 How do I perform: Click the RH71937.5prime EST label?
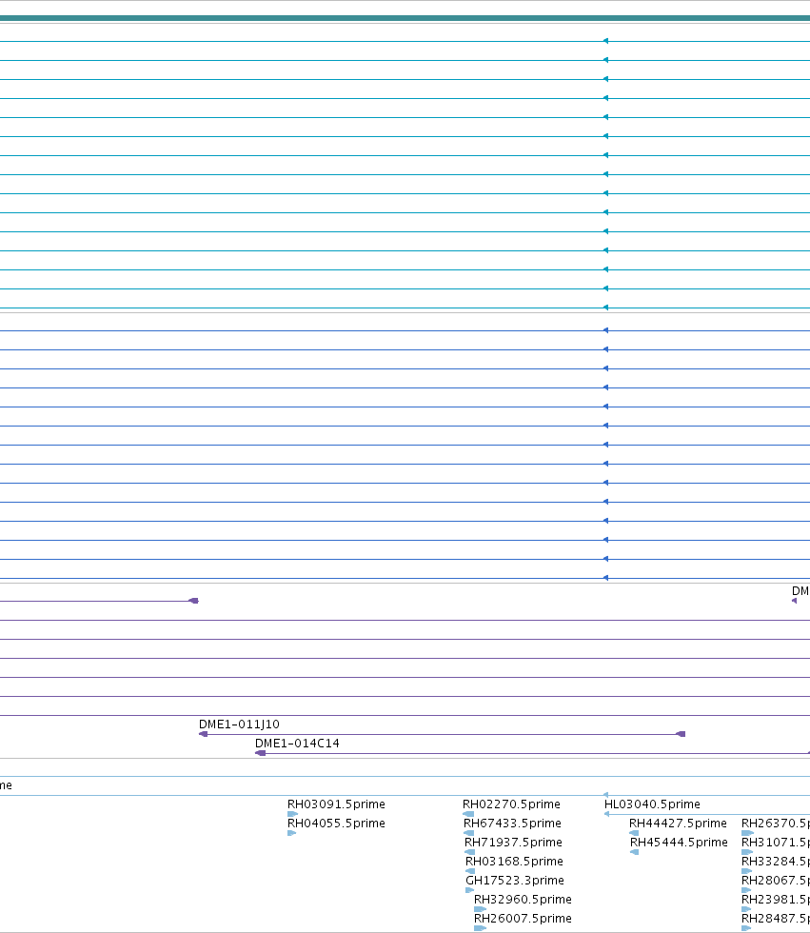[513, 842]
